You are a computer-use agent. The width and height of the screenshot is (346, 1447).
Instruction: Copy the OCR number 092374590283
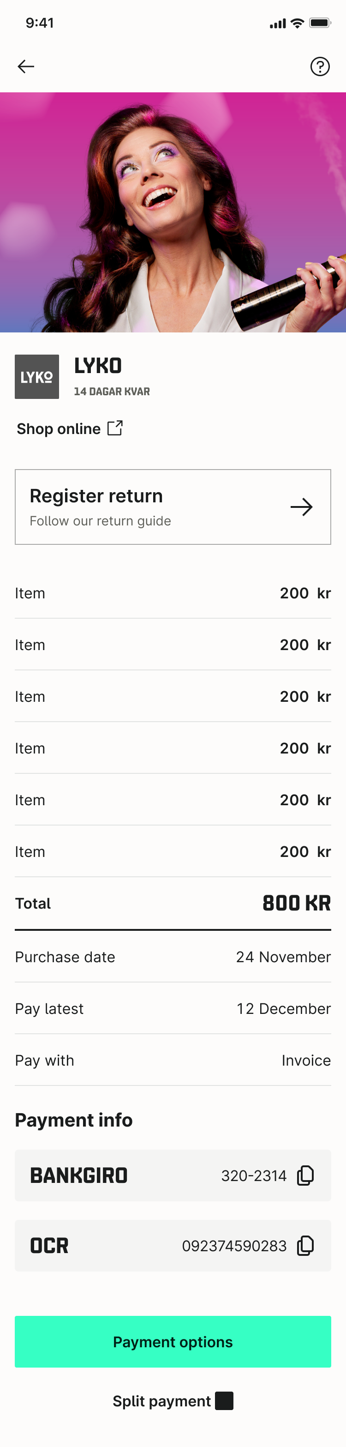[305, 1245]
